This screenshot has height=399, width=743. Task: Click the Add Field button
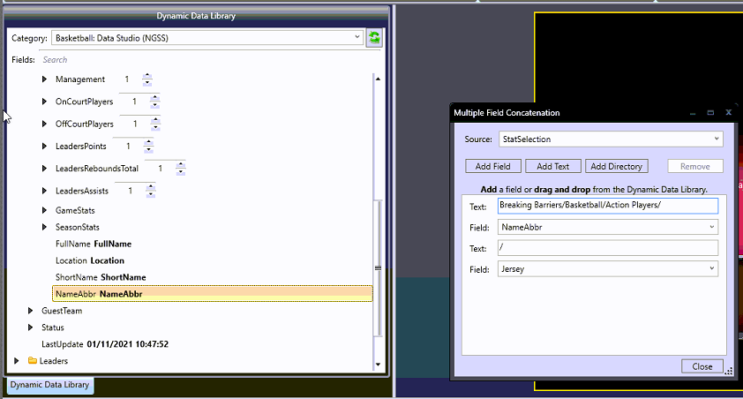[492, 166]
